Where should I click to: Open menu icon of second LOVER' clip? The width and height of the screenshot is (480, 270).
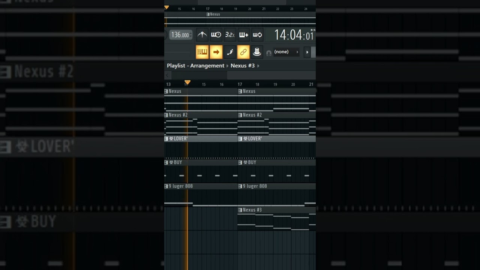(240, 139)
